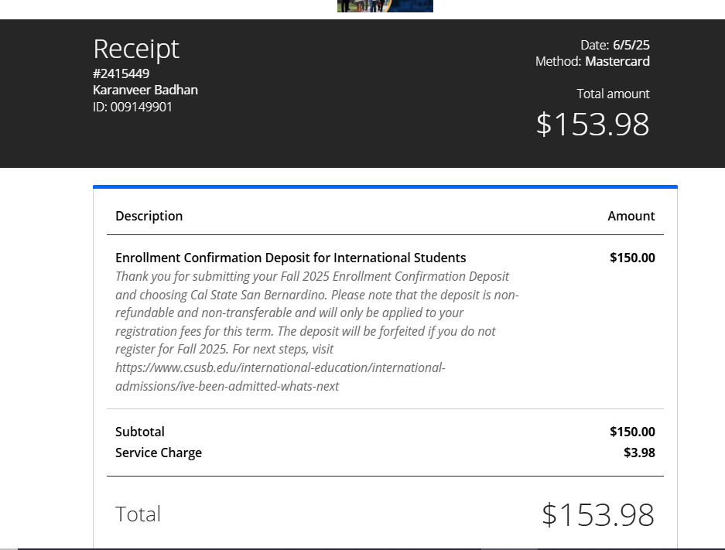725x550 pixels.
Task: Click the $150.00 deposit line amount
Action: tap(632, 258)
